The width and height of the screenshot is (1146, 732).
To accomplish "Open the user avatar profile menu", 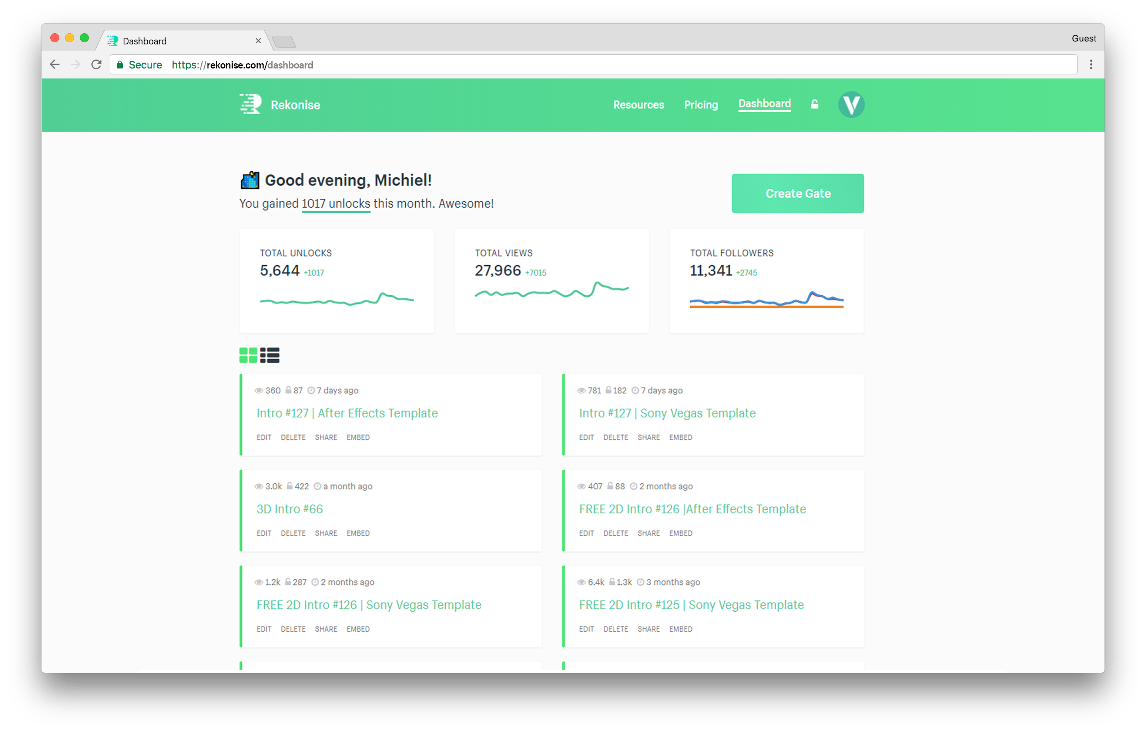I will tap(851, 104).
